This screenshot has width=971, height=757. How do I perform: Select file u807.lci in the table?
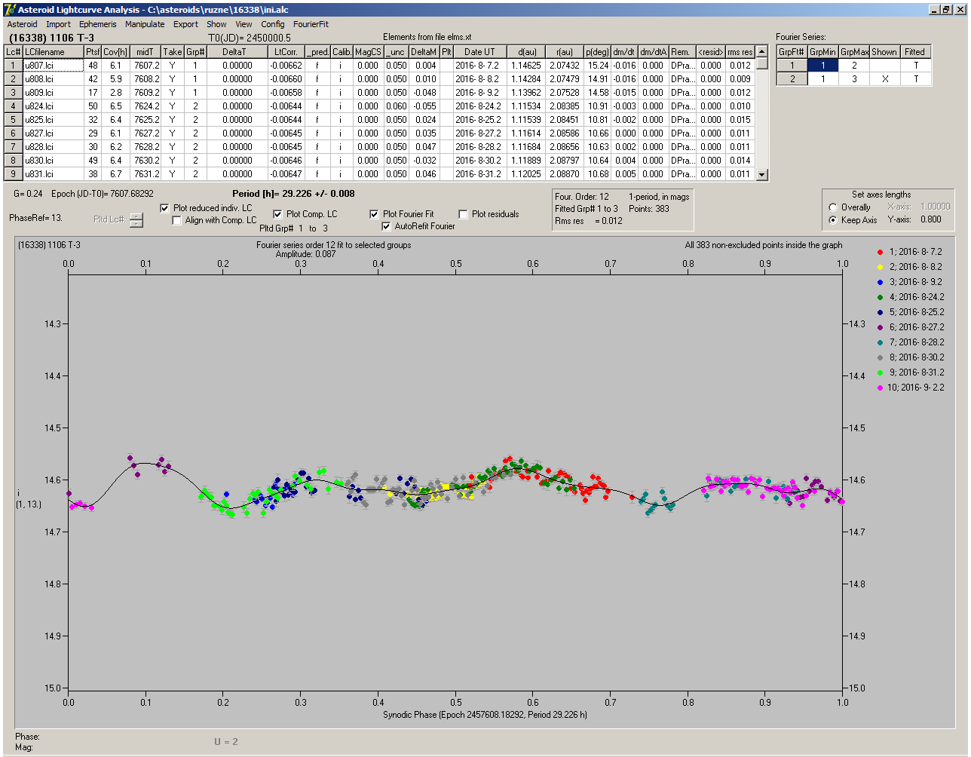(x=54, y=66)
